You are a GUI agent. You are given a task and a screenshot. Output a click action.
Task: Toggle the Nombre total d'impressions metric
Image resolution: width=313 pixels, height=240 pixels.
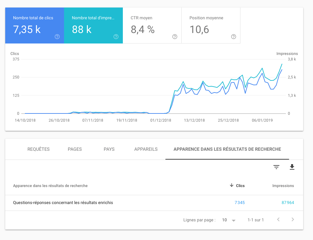point(93,26)
